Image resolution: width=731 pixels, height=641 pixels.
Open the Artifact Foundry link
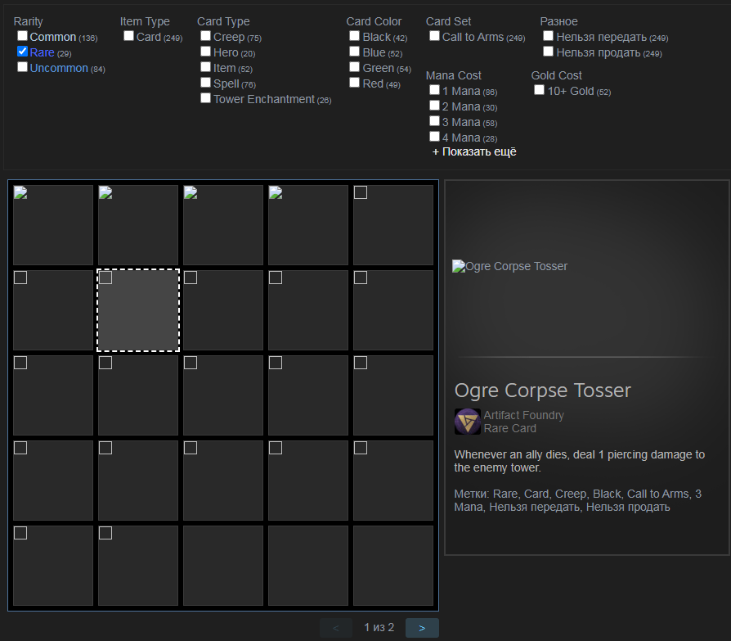pyautogui.click(x=523, y=415)
